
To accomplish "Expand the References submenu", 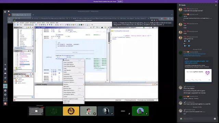I will tap(74, 103).
